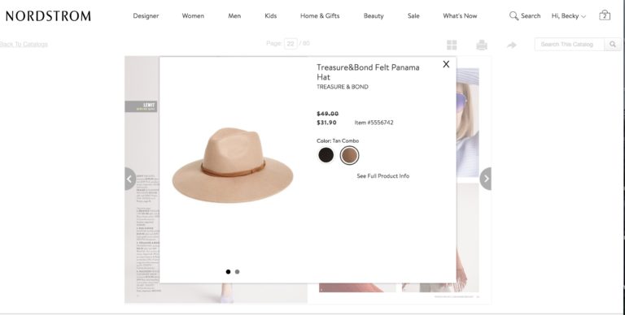Go to next catalog page arrow
Image resolution: width=625 pixels, height=315 pixels.
click(486, 179)
